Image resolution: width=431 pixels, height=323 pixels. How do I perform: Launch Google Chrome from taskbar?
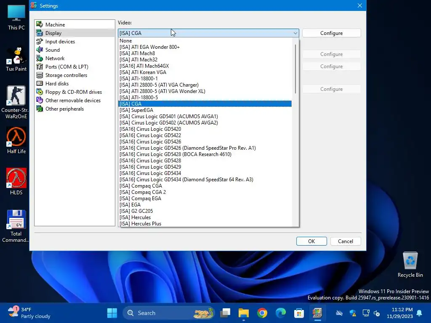click(262, 313)
